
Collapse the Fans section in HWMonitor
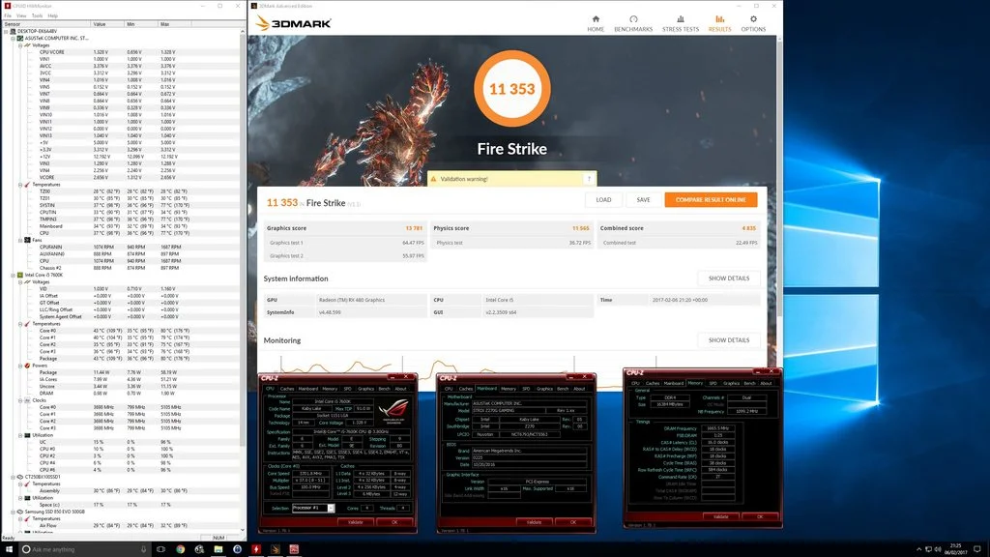(x=20, y=240)
